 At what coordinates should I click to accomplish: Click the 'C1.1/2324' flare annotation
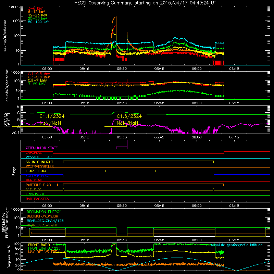[x=52, y=116]
